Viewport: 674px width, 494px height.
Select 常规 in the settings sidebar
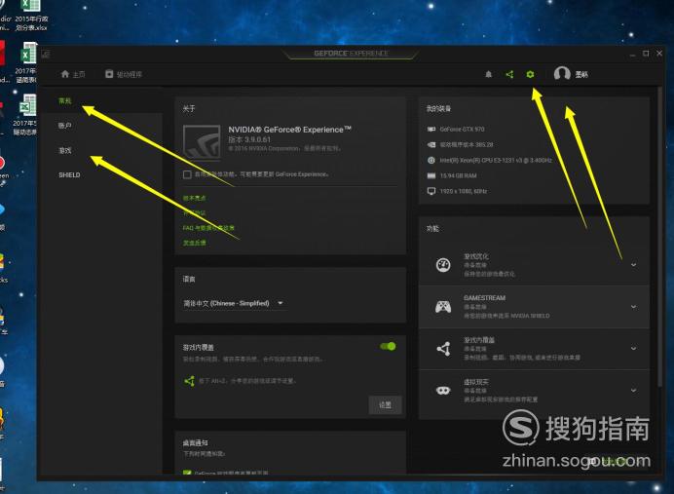coord(65,101)
